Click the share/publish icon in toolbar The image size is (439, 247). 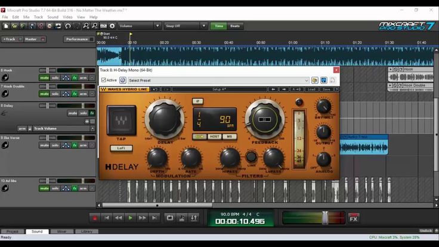pos(41,26)
